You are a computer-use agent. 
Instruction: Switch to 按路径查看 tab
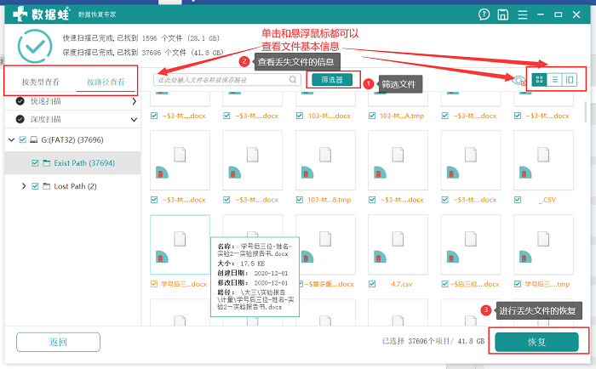tap(106, 82)
